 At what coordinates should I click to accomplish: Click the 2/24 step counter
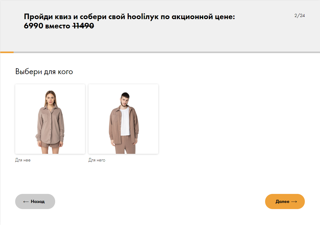coord(299,15)
